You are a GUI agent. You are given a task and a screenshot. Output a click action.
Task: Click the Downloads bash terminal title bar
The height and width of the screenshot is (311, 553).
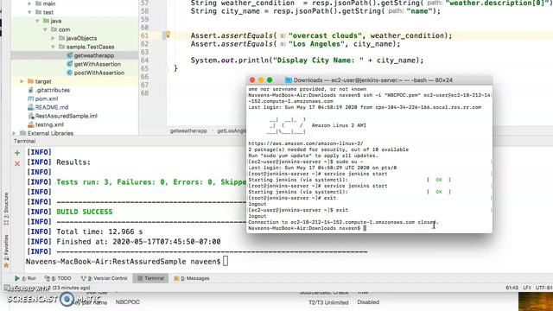369,80
